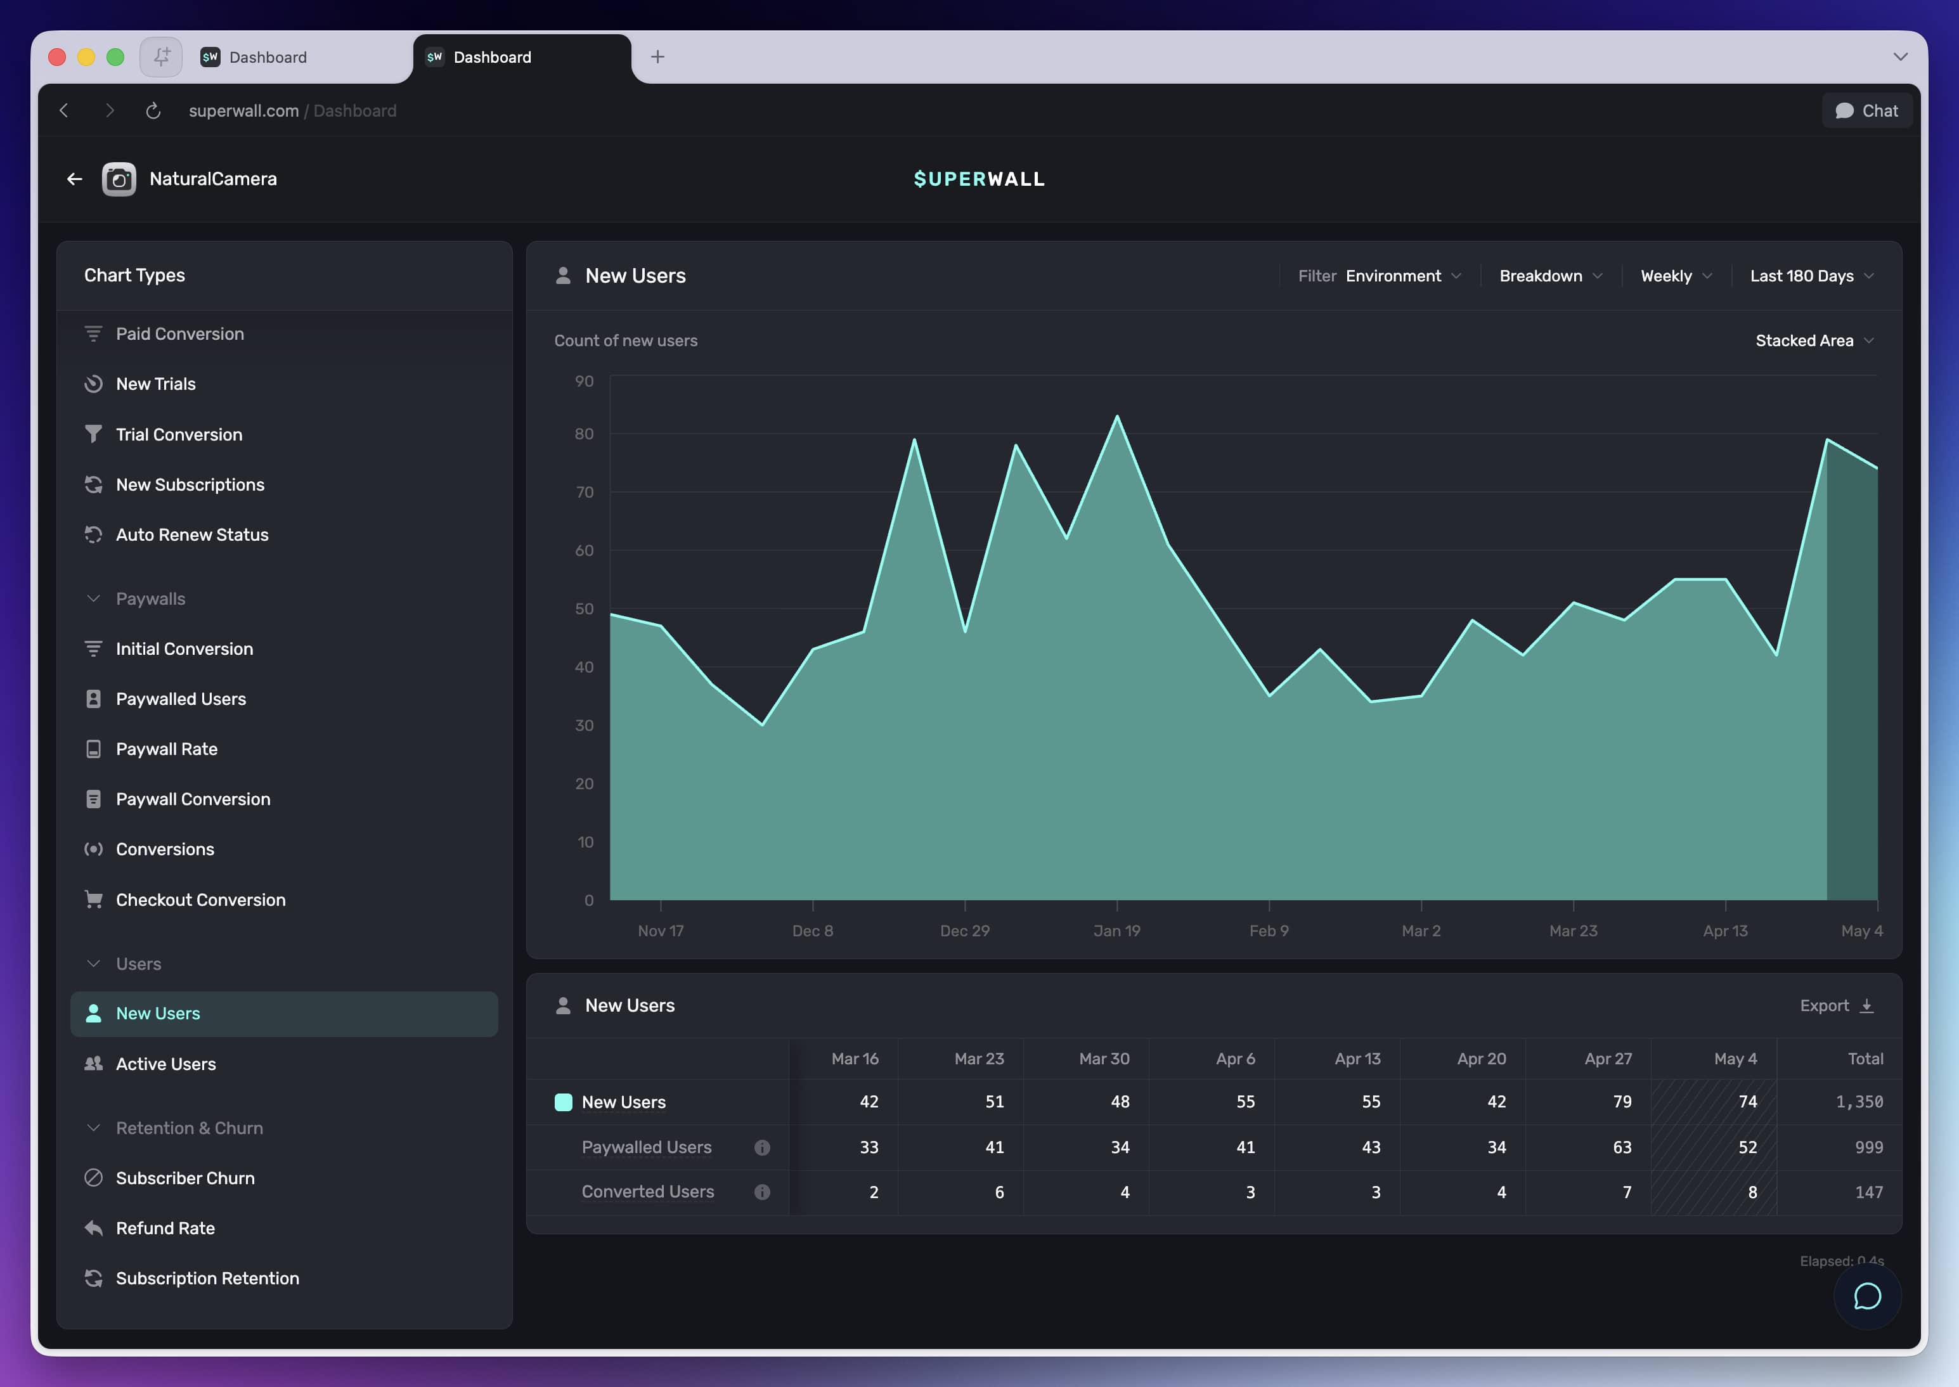
Task: Open the floating chat bubble icon
Action: tap(1868, 1296)
